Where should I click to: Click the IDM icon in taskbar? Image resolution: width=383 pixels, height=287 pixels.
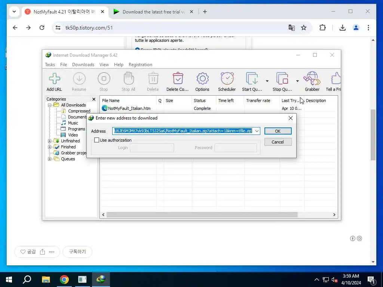tap(101, 280)
